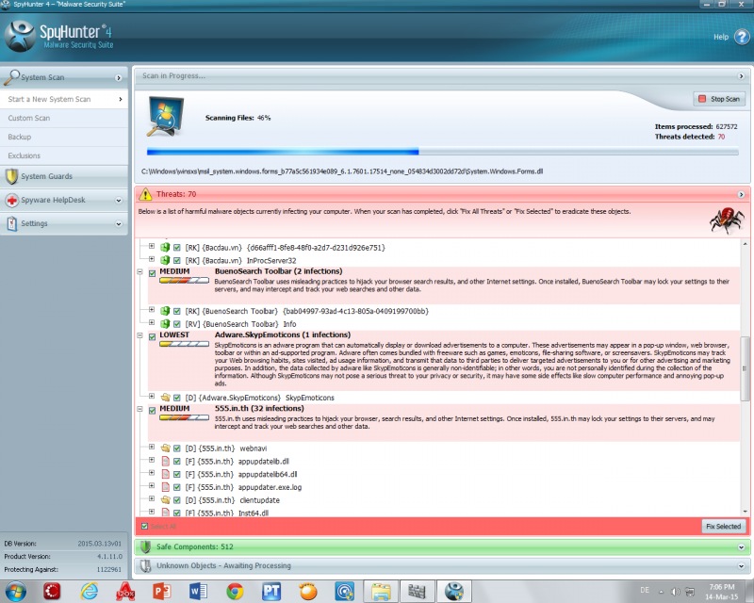Click the spider icon in Threats panel
This screenshot has height=603, width=754.
727,220
